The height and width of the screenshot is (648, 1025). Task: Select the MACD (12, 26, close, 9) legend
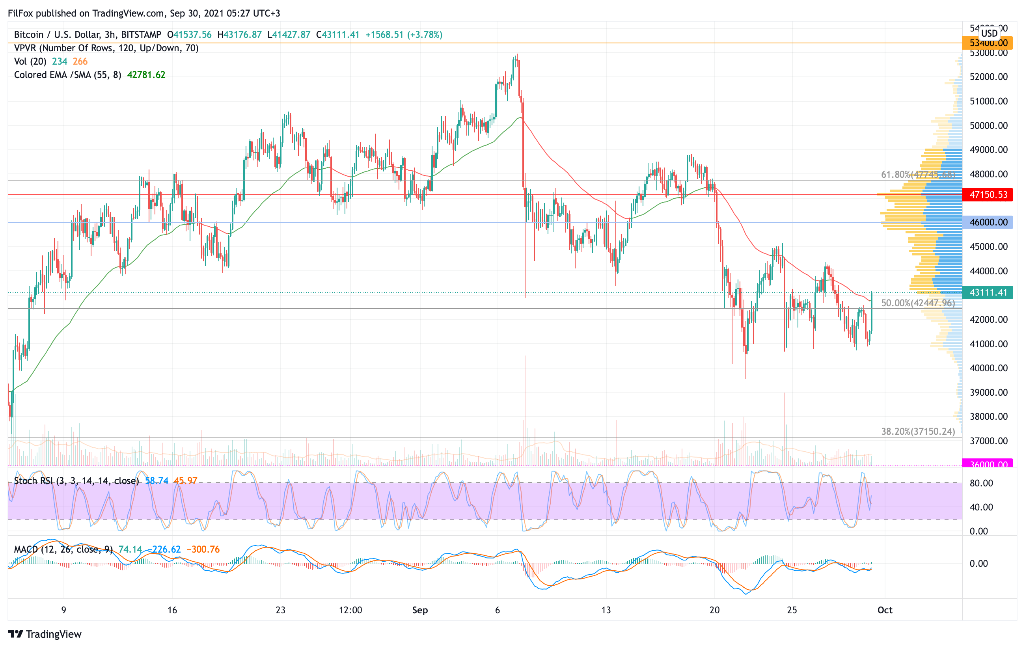tap(63, 549)
